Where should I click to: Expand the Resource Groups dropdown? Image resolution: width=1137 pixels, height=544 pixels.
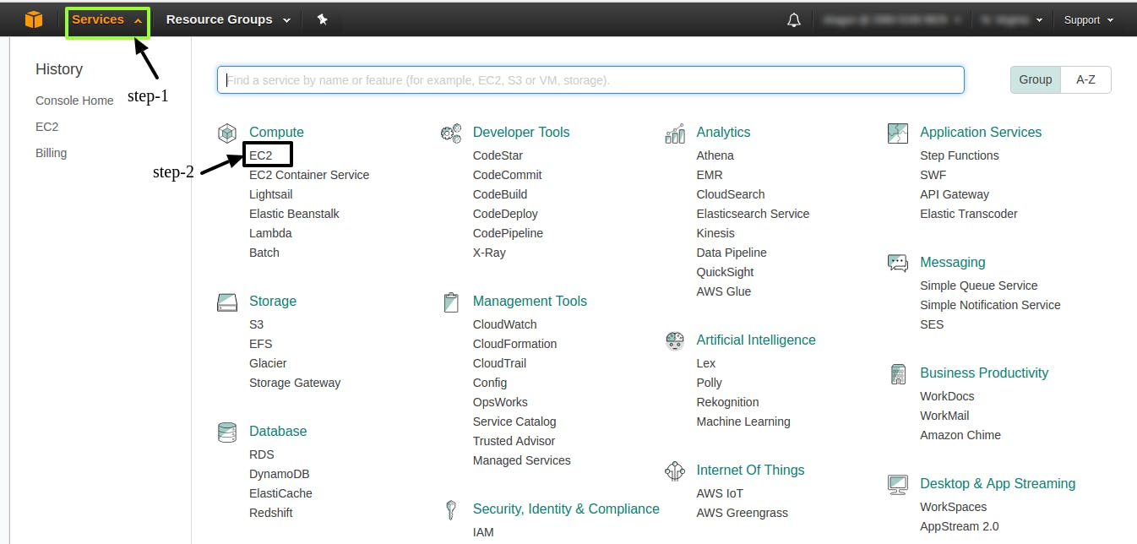221,19
